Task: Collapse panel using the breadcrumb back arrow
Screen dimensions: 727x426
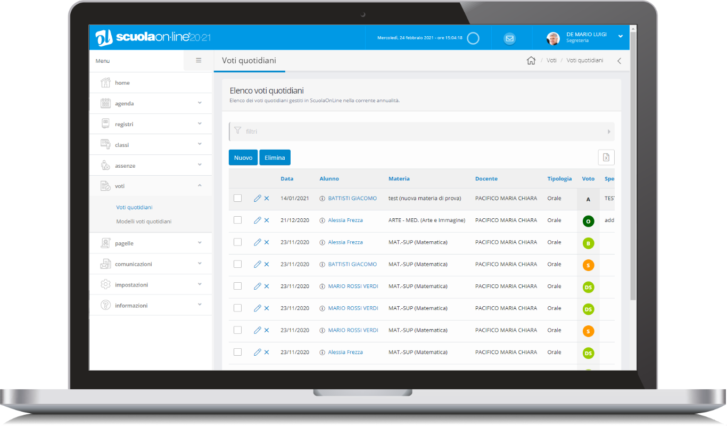Action: (619, 61)
